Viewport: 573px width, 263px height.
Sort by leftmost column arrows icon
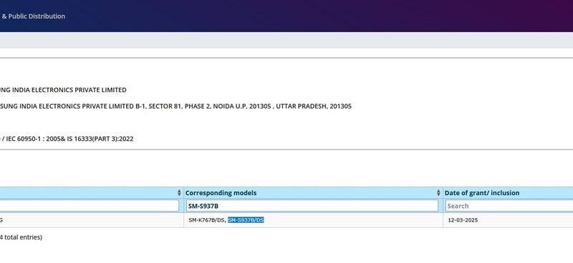(179, 192)
